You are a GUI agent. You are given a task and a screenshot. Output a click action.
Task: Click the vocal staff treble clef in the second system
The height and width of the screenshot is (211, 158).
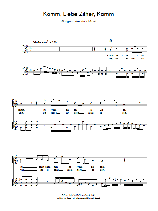click(16, 103)
